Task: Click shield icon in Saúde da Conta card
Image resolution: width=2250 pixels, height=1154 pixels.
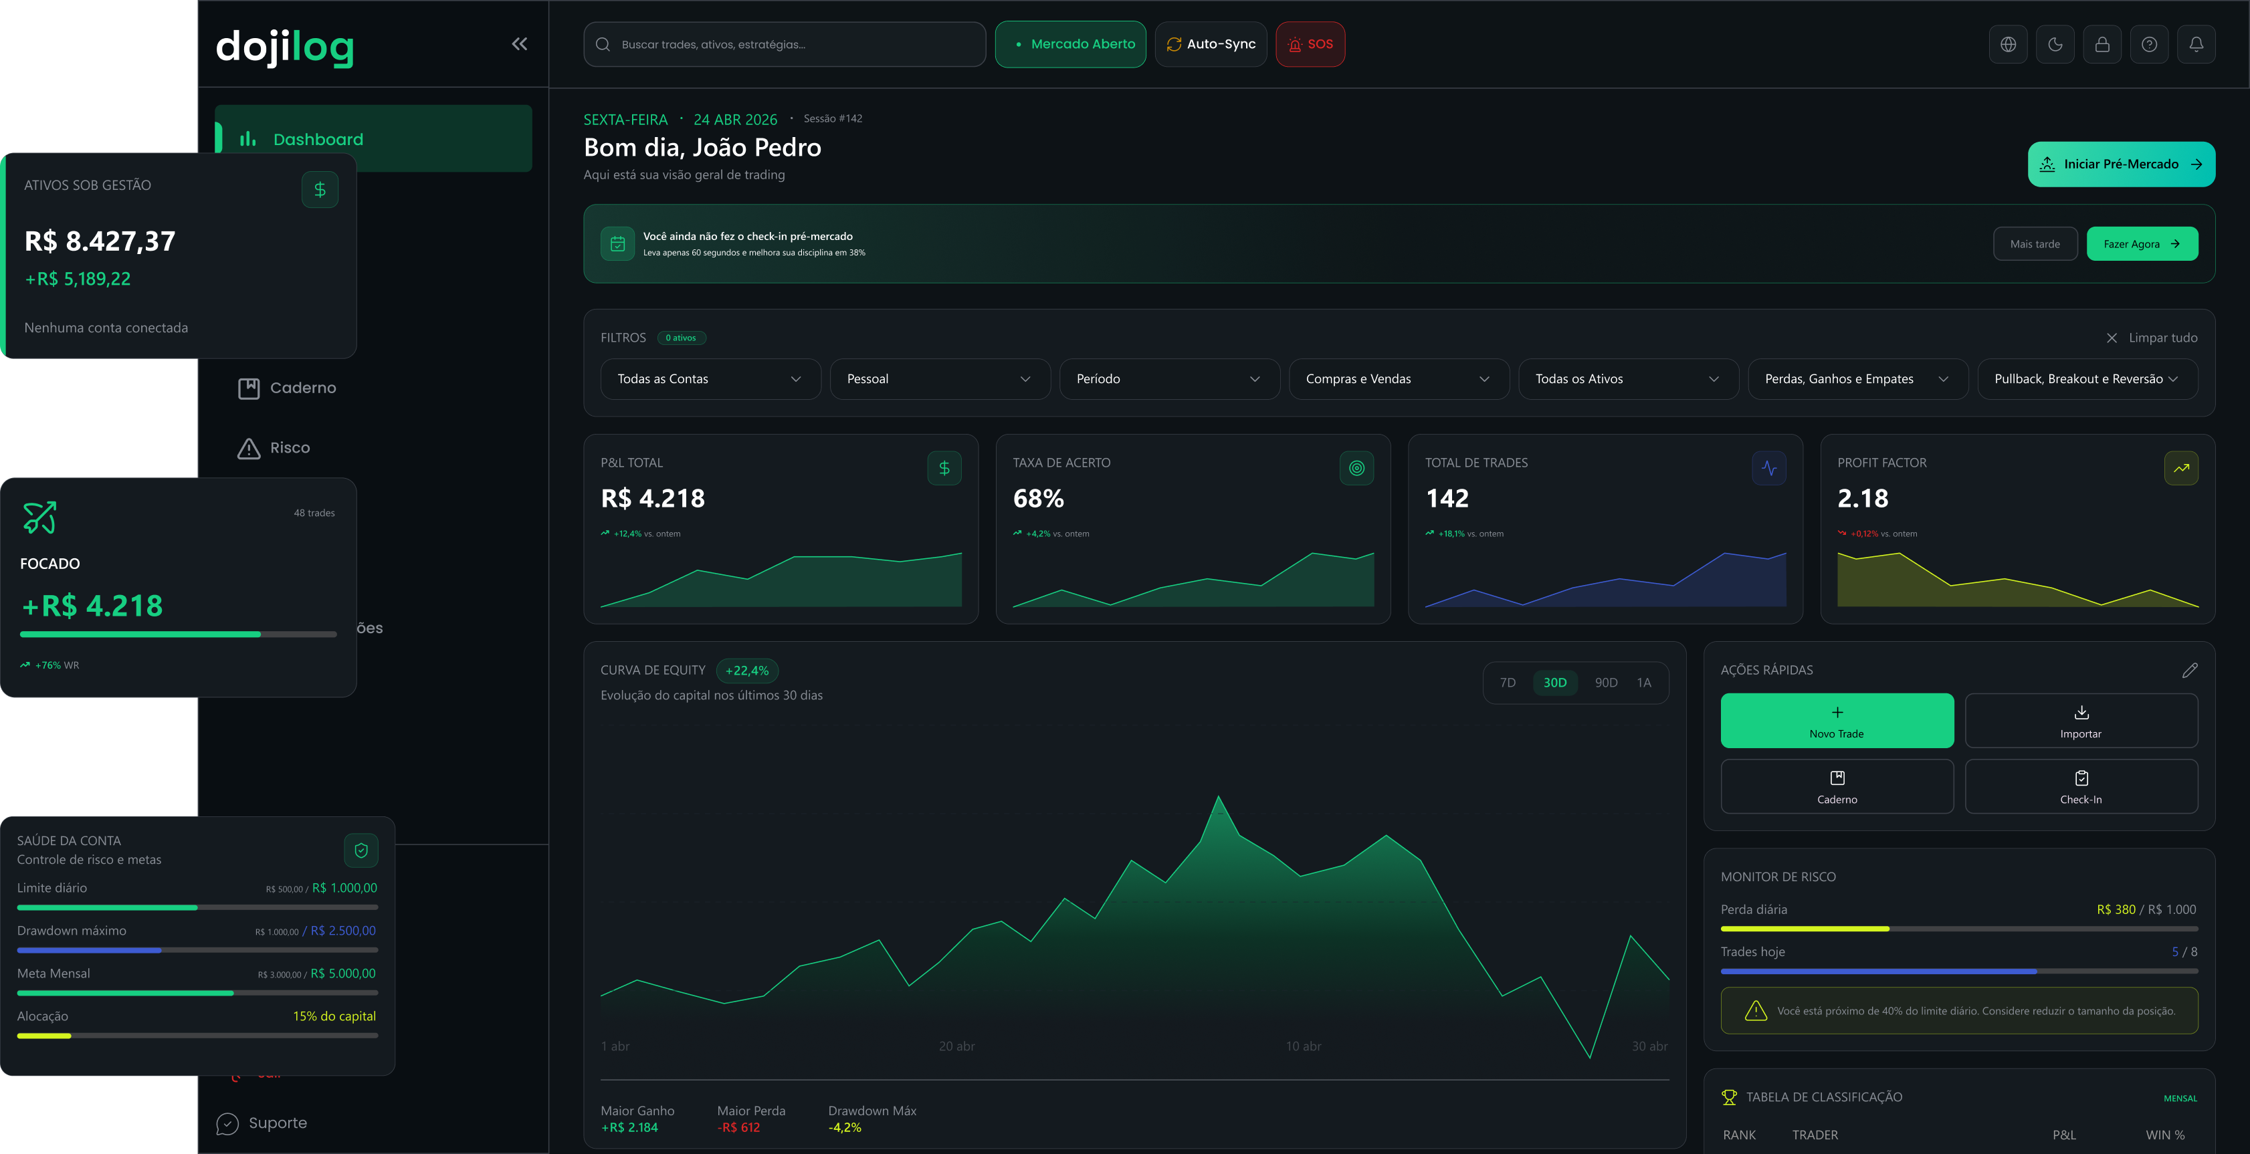Action: click(x=361, y=850)
